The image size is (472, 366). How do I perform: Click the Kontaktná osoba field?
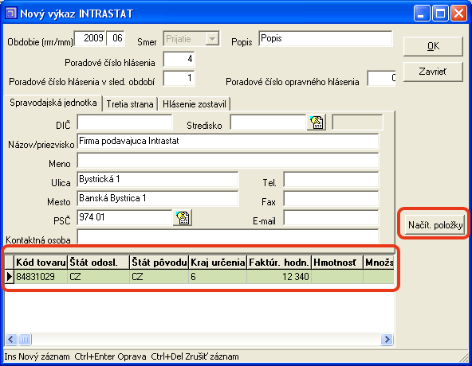click(x=228, y=236)
